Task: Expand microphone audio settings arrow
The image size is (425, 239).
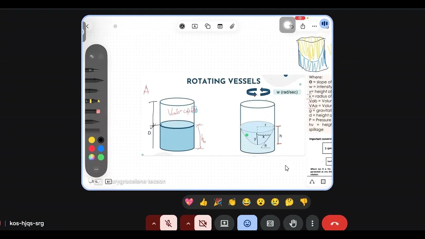Action: [154, 223]
